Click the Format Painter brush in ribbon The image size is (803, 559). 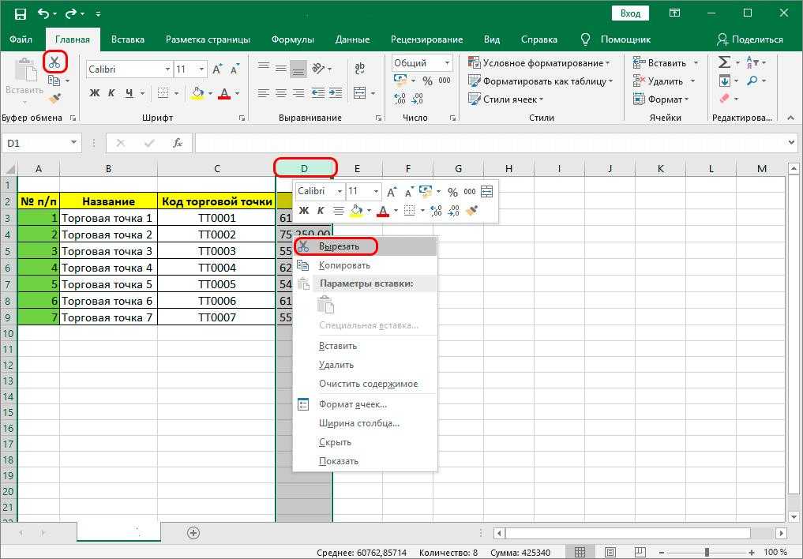tap(54, 99)
